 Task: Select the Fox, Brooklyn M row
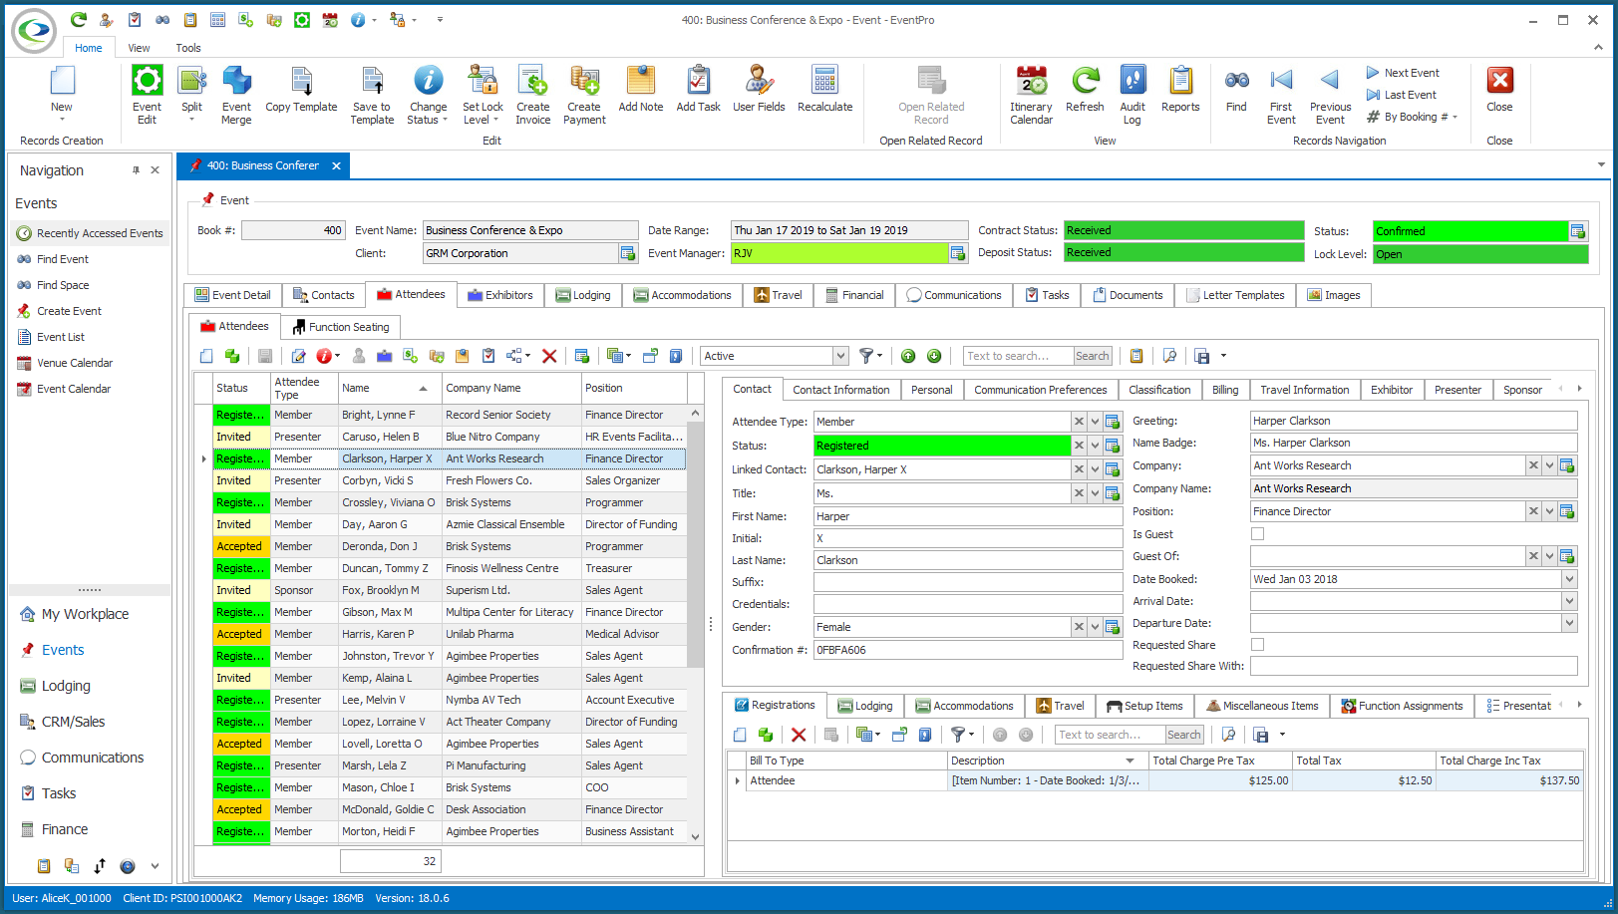point(450,590)
